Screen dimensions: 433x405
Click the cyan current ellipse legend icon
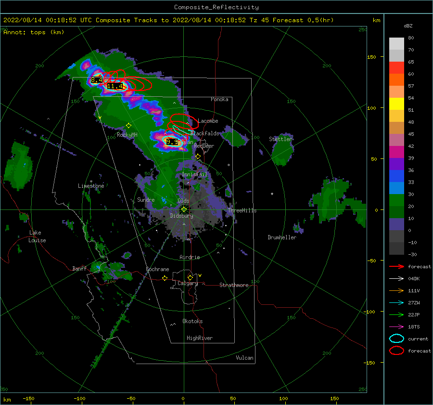pos(396,339)
